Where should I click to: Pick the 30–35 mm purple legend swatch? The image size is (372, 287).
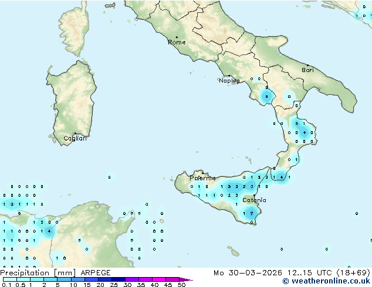[x=132, y=279]
